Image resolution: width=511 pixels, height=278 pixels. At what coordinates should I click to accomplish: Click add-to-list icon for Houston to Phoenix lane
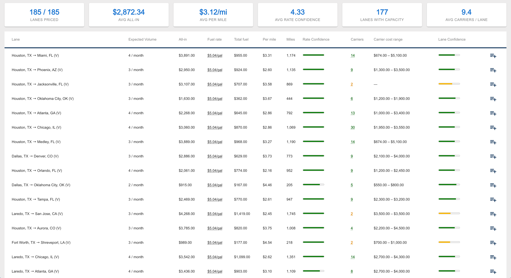[493, 70]
